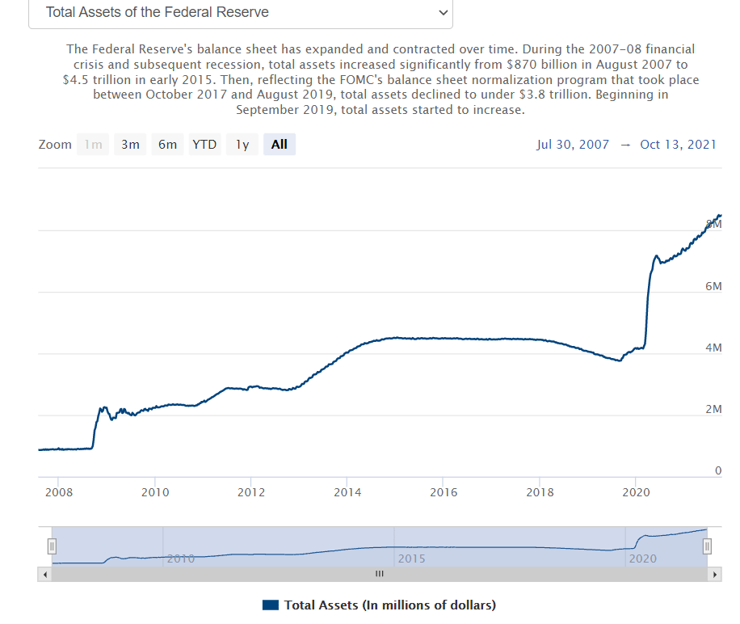The image size is (740, 624).
Task: Click the left scroll arrow of the navigator
Action: pyautogui.click(x=44, y=575)
